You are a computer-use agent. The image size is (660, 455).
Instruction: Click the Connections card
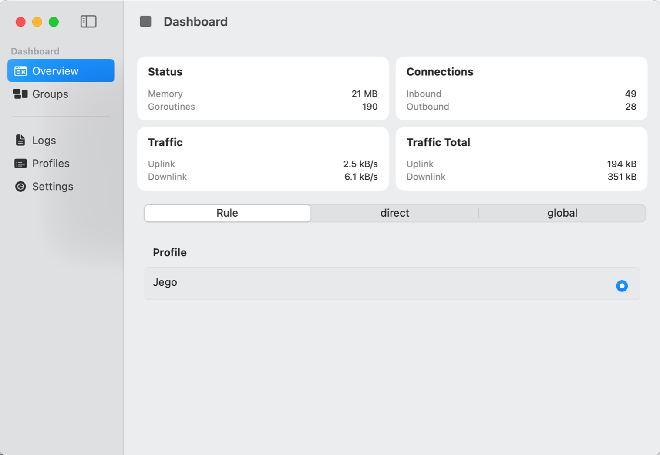pos(521,88)
